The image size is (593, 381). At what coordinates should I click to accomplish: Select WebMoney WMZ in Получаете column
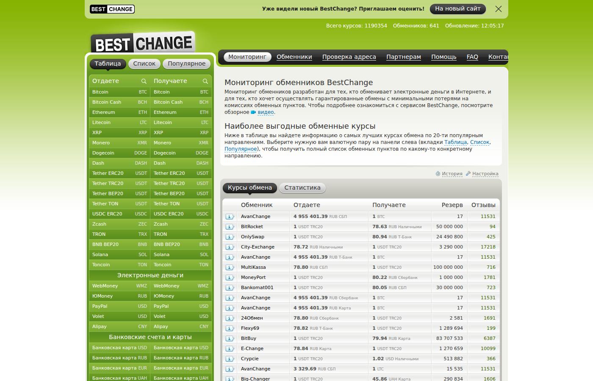pyautogui.click(x=181, y=286)
